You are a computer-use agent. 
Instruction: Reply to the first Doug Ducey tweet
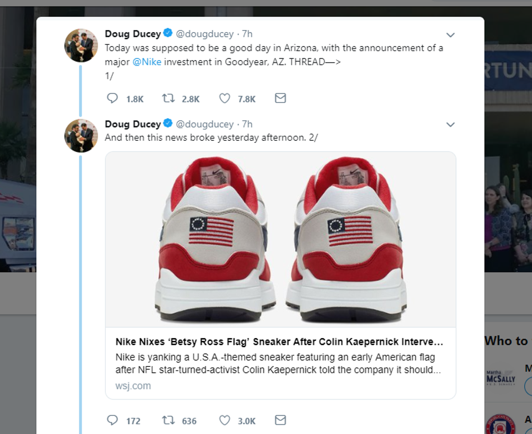point(112,99)
